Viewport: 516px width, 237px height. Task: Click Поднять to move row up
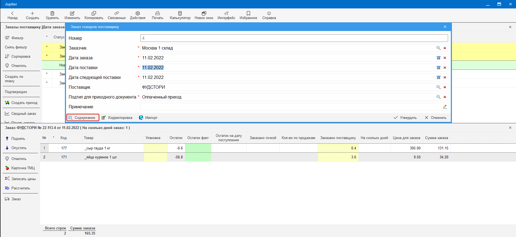tap(15, 138)
